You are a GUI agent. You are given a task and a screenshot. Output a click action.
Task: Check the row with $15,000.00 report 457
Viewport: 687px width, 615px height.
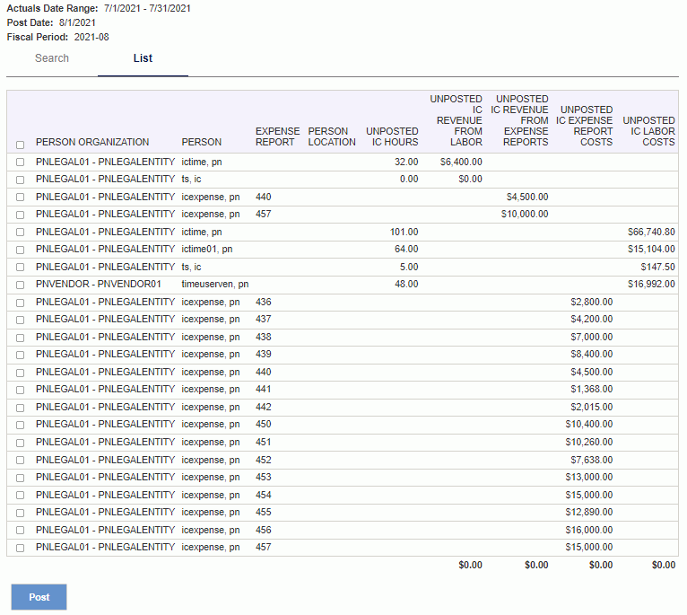click(20, 548)
